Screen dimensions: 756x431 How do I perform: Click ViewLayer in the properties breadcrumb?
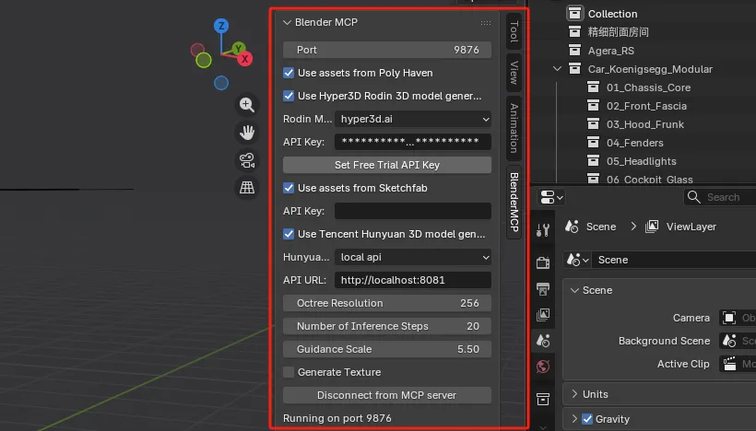click(691, 227)
